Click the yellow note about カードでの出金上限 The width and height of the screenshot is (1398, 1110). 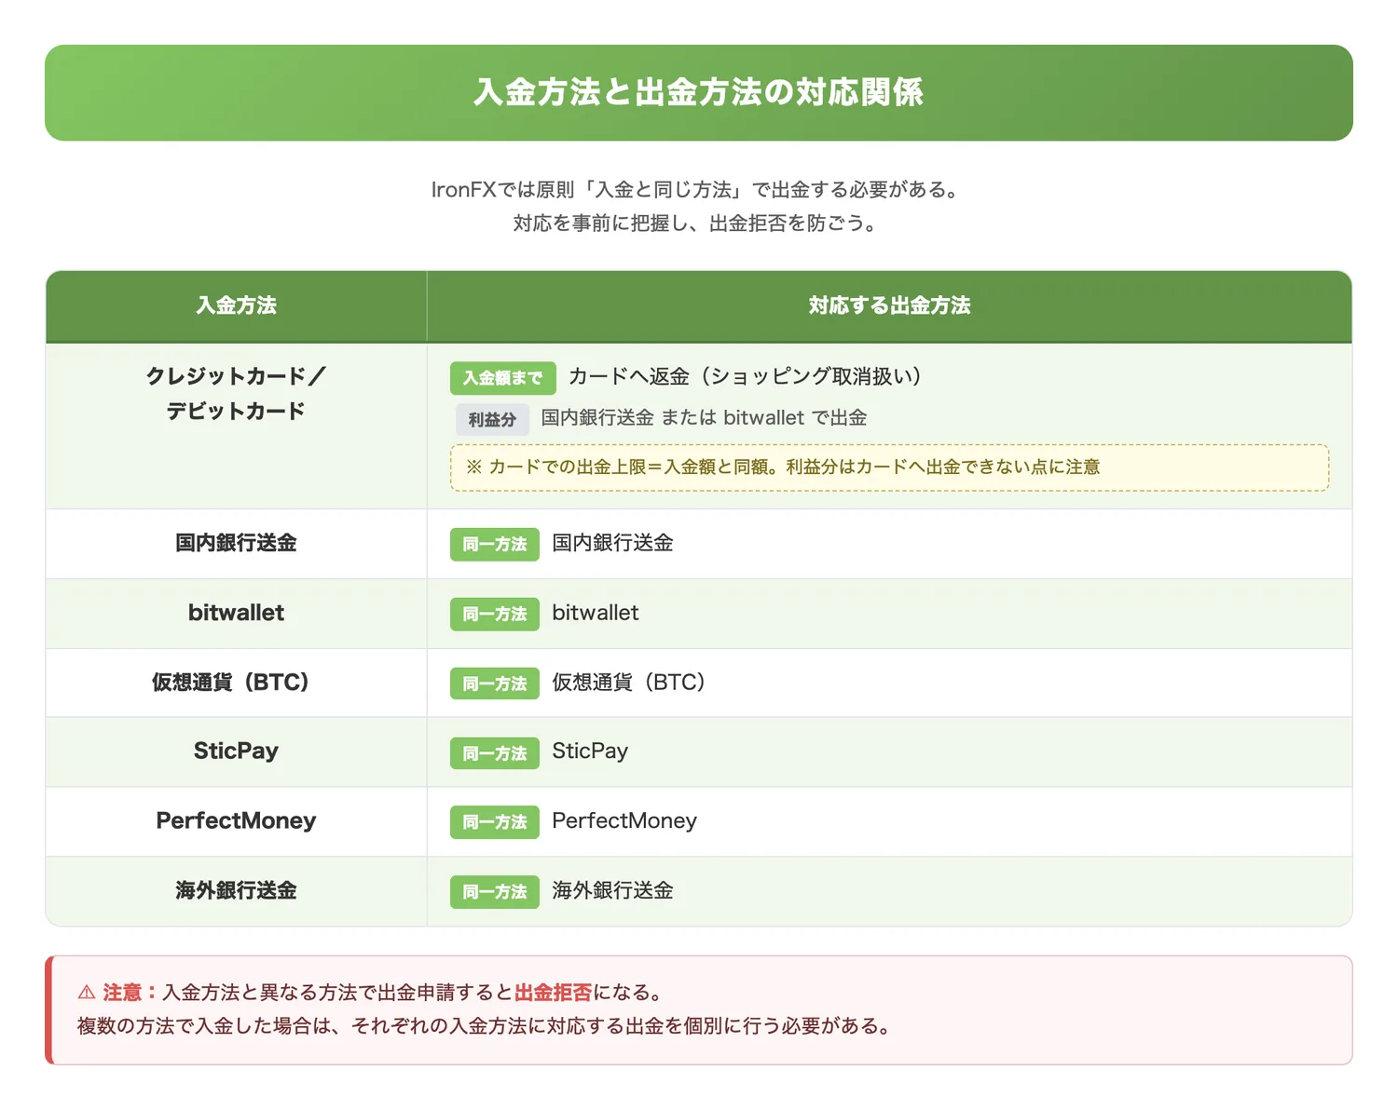889,467
